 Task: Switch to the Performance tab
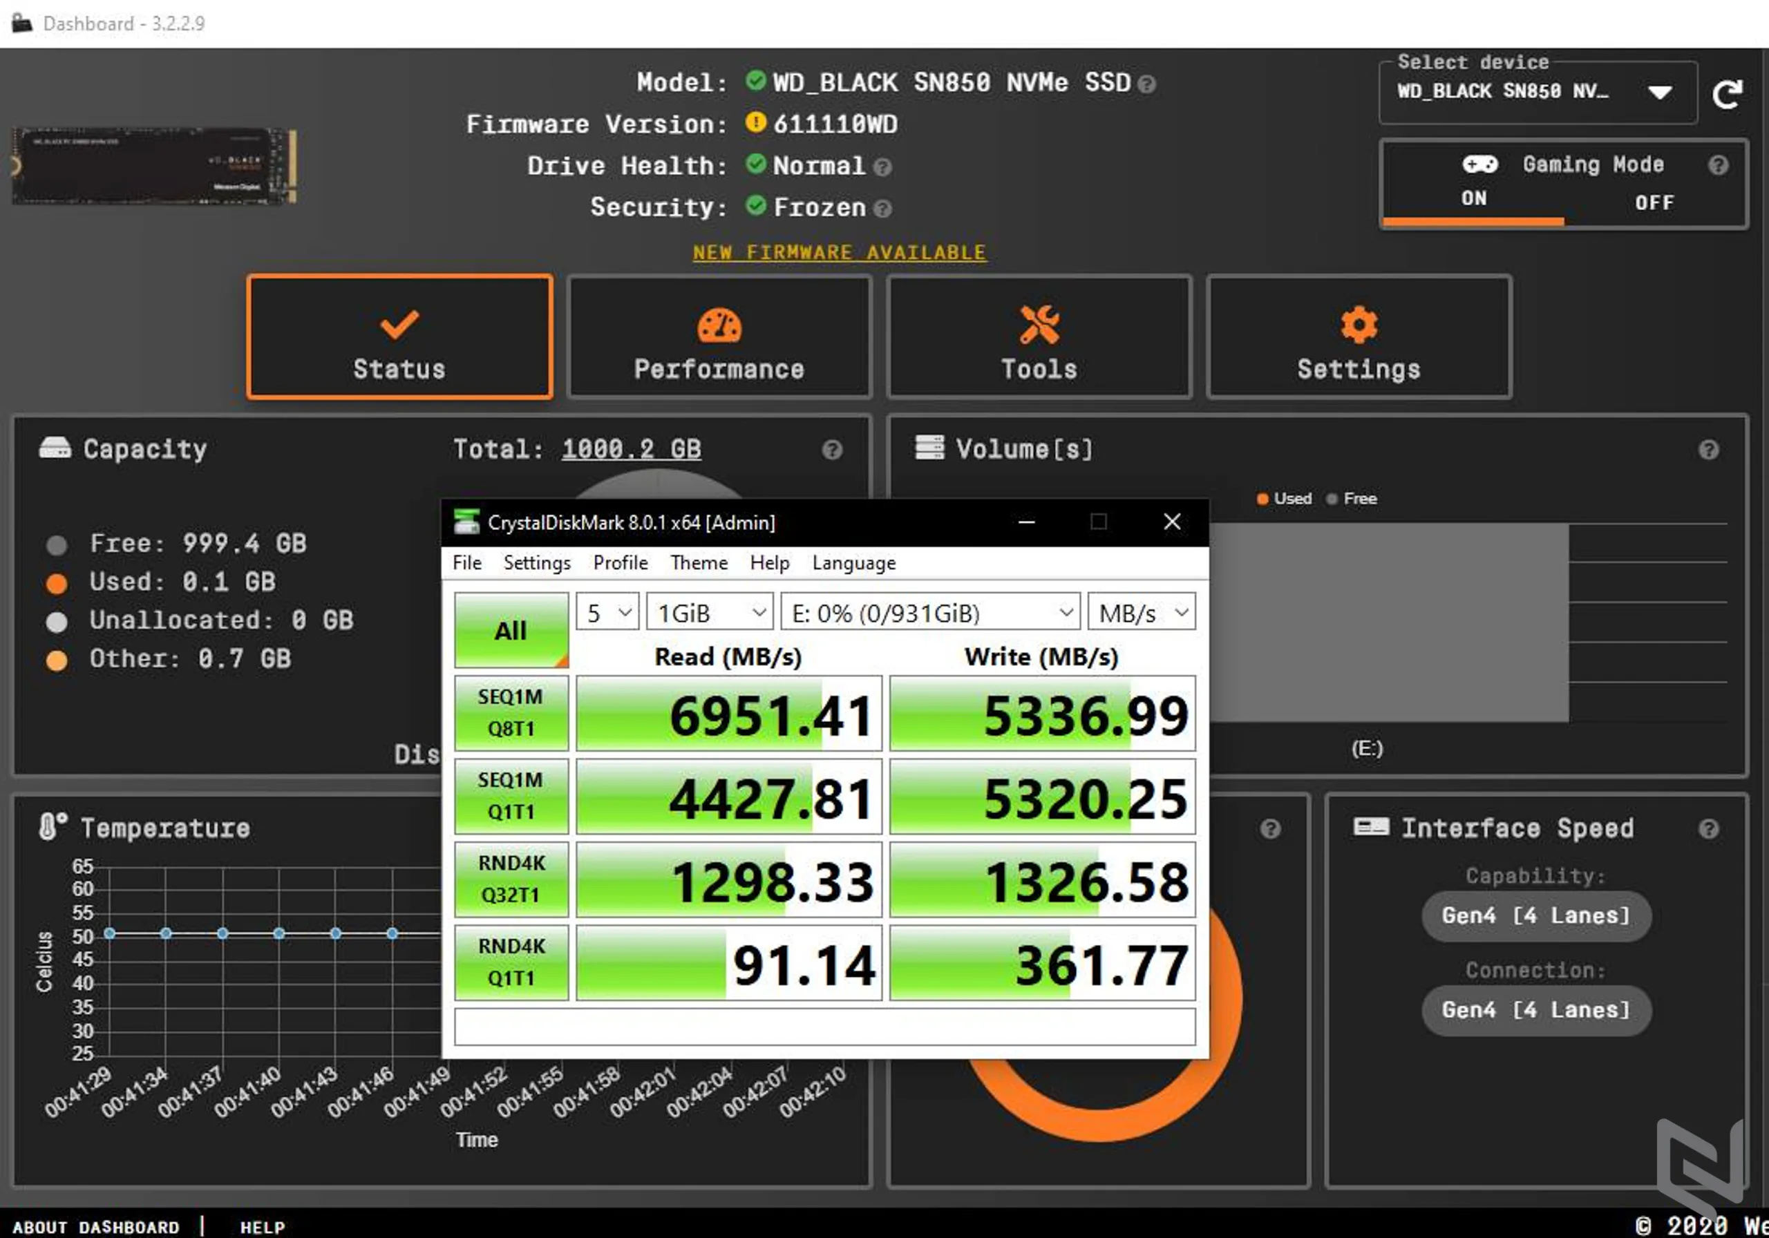719,337
